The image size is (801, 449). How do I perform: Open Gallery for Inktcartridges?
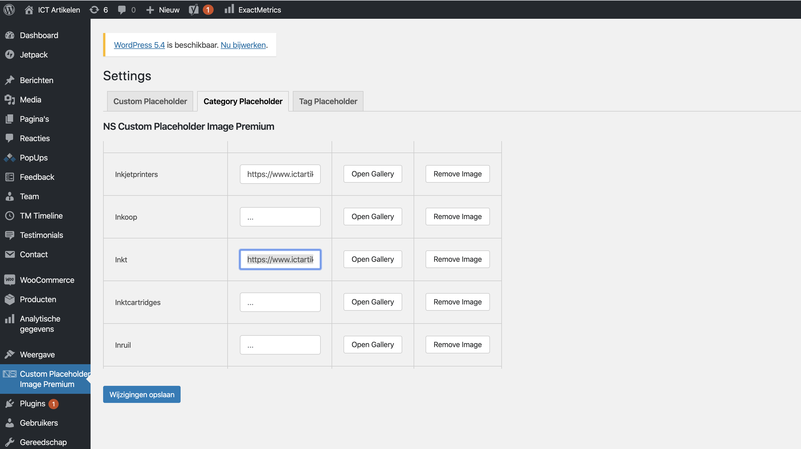click(x=373, y=302)
